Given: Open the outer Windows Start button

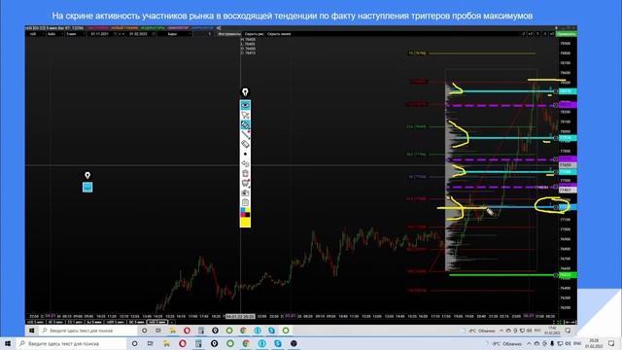Looking at the screenshot, I should coord(8,343).
